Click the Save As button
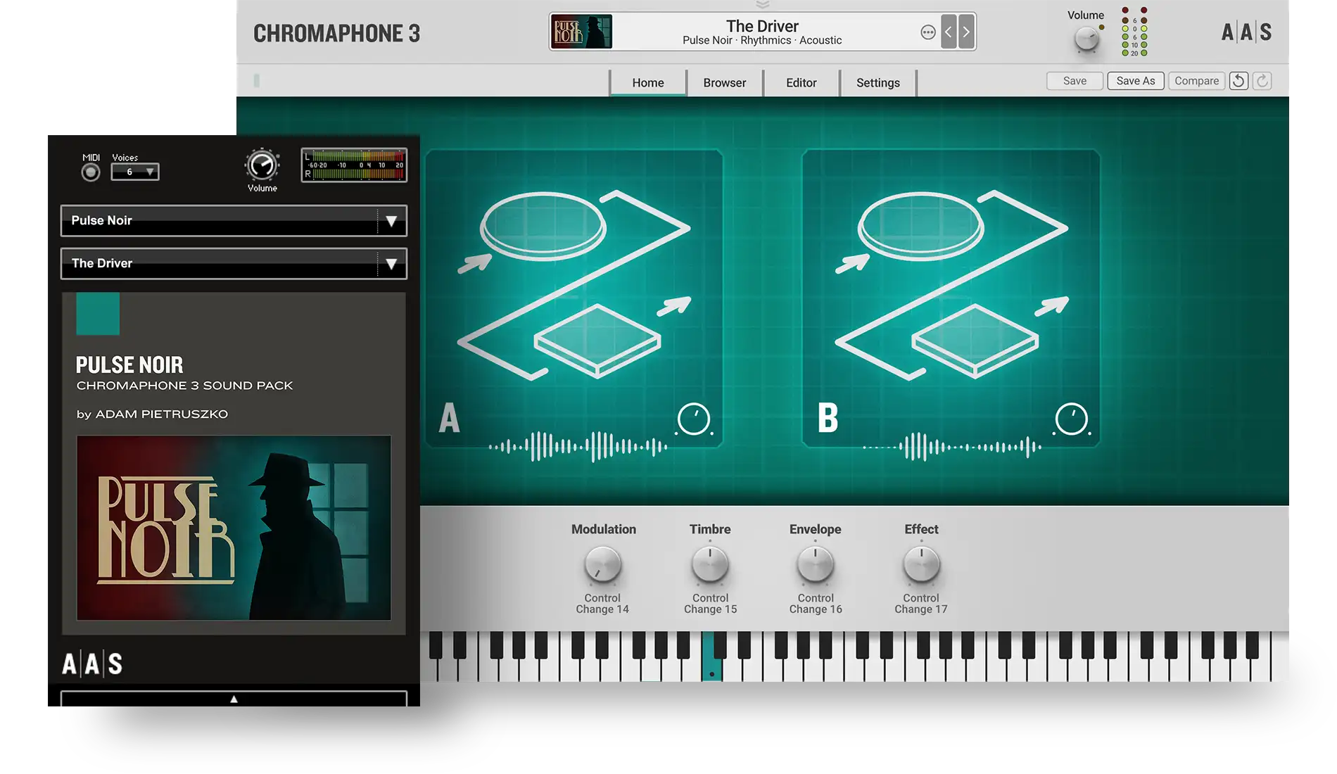This screenshot has width=1337, height=774. tap(1135, 81)
